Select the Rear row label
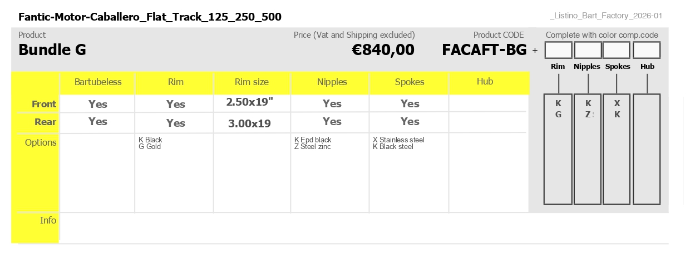The width and height of the screenshot is (690, 263). point(46,122)
